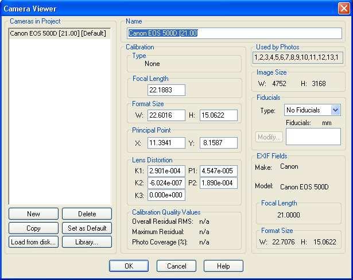
Task: Click the P2 lens distortion field
Action: (x=219, y=183)
